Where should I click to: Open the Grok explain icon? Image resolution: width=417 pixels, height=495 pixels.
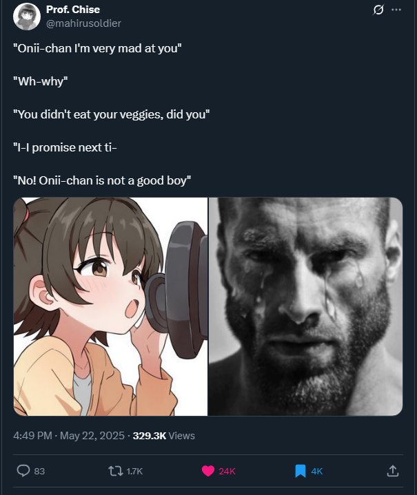click(378, 10)
